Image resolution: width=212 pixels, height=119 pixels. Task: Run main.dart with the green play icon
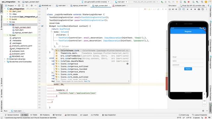tap(162, 2)
